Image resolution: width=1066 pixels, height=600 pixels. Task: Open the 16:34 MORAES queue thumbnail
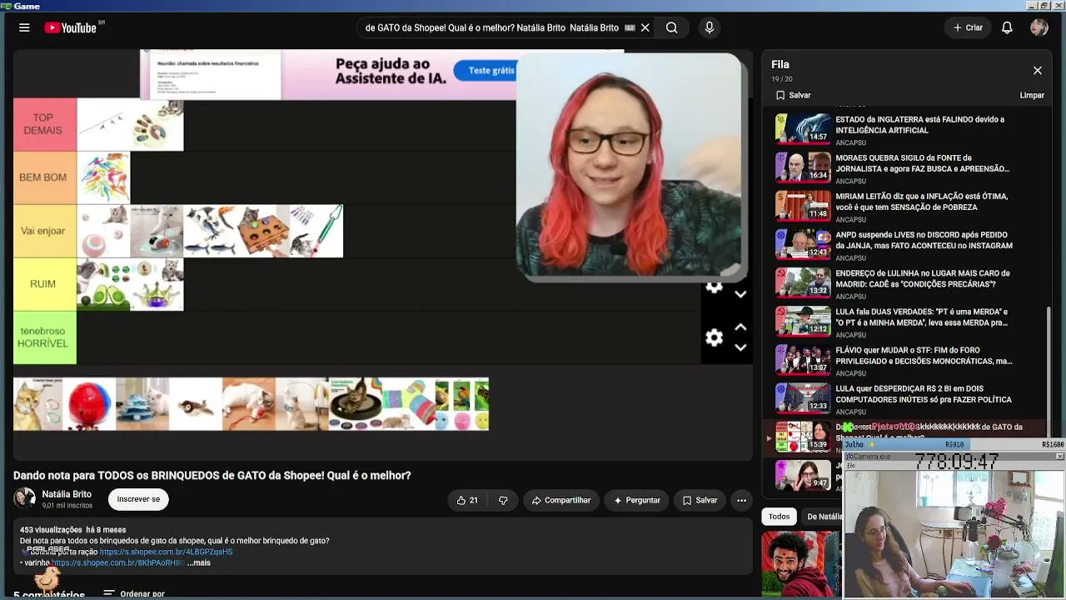pos(803,167)
